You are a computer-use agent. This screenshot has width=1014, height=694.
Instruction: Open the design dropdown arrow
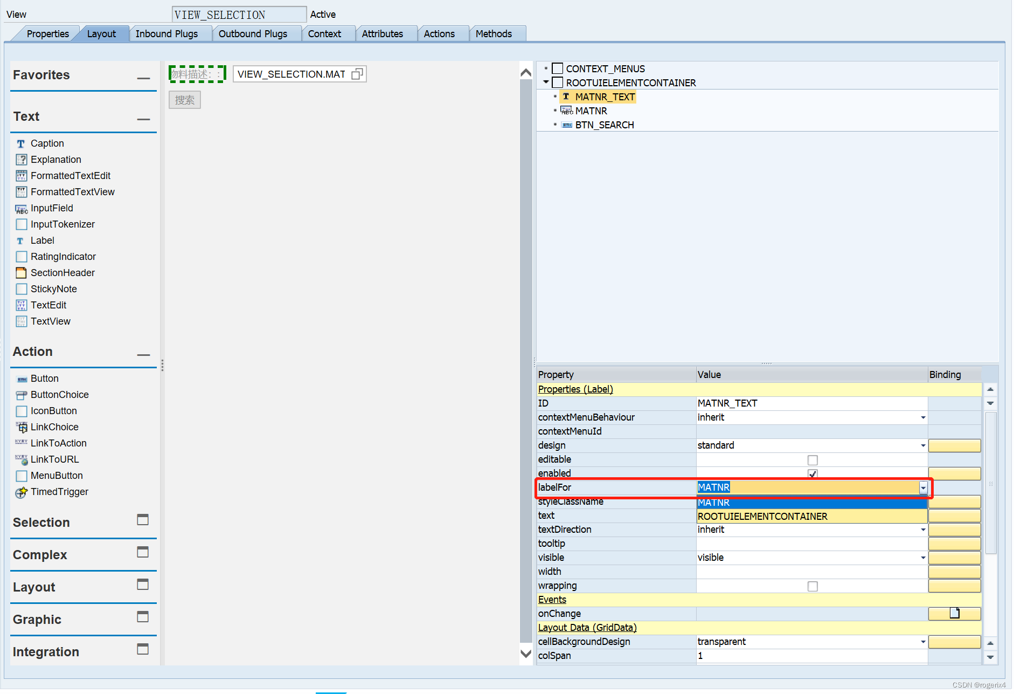click(x=923, y=445)
